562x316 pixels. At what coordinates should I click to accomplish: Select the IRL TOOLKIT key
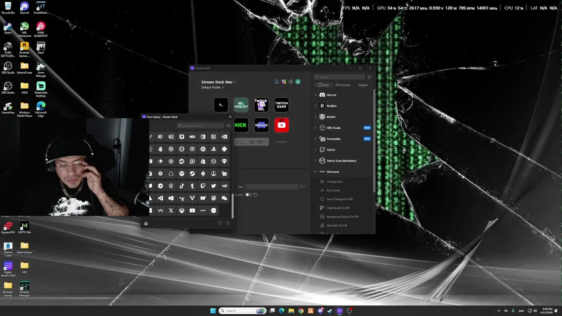[x=241, y=105]
